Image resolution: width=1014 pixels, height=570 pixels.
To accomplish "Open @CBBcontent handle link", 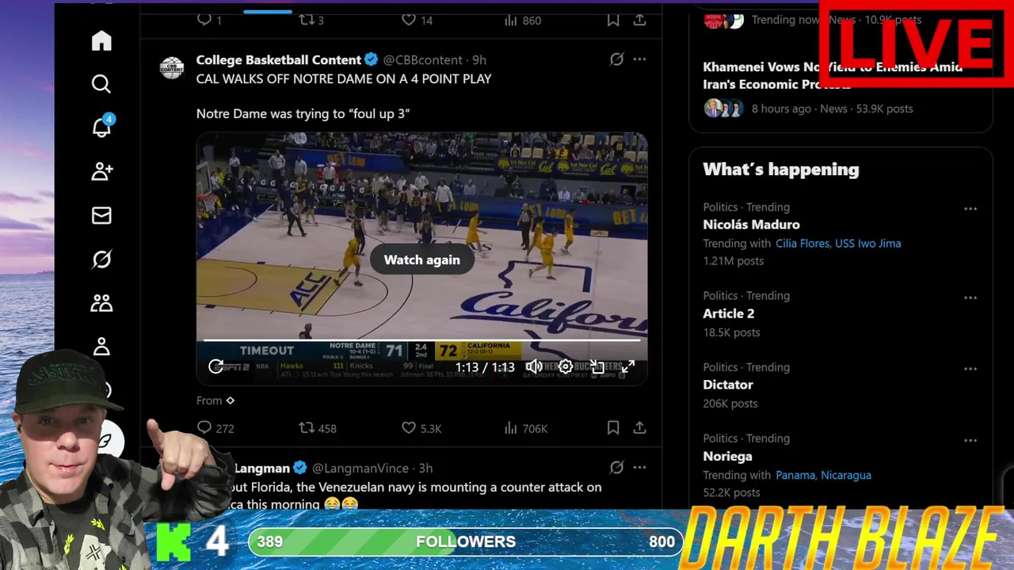I will click(x=423, y=59).
